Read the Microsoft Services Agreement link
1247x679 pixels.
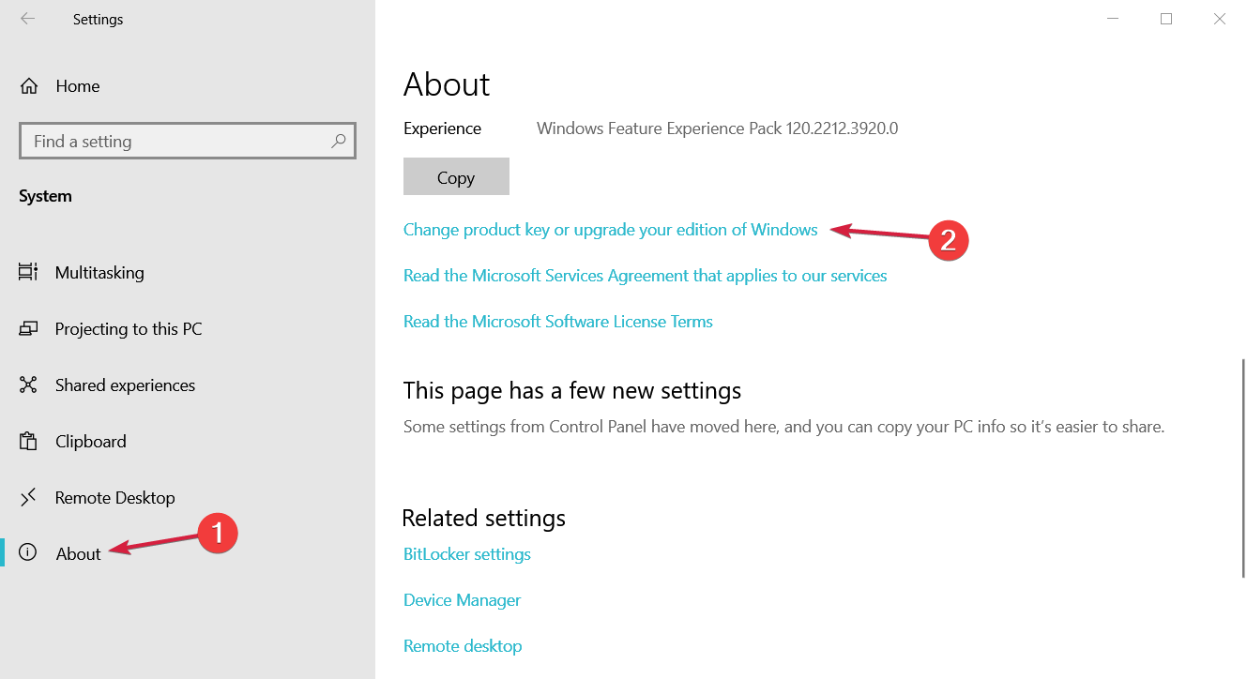click(x=645, y=276)
